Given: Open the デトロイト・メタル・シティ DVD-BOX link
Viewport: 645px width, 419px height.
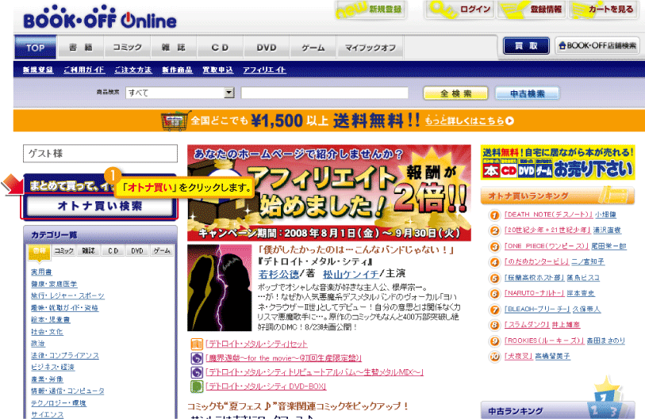Looking at the screenshot, I should pos(266,387).
